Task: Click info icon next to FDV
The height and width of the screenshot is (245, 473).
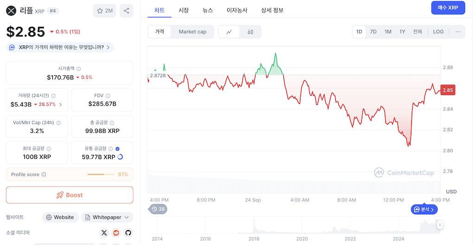Action: (x=108, y=96)
